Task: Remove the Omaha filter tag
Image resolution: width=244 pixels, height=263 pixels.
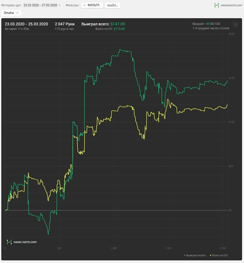Action: pyautogui.click(x=17, y=13)
